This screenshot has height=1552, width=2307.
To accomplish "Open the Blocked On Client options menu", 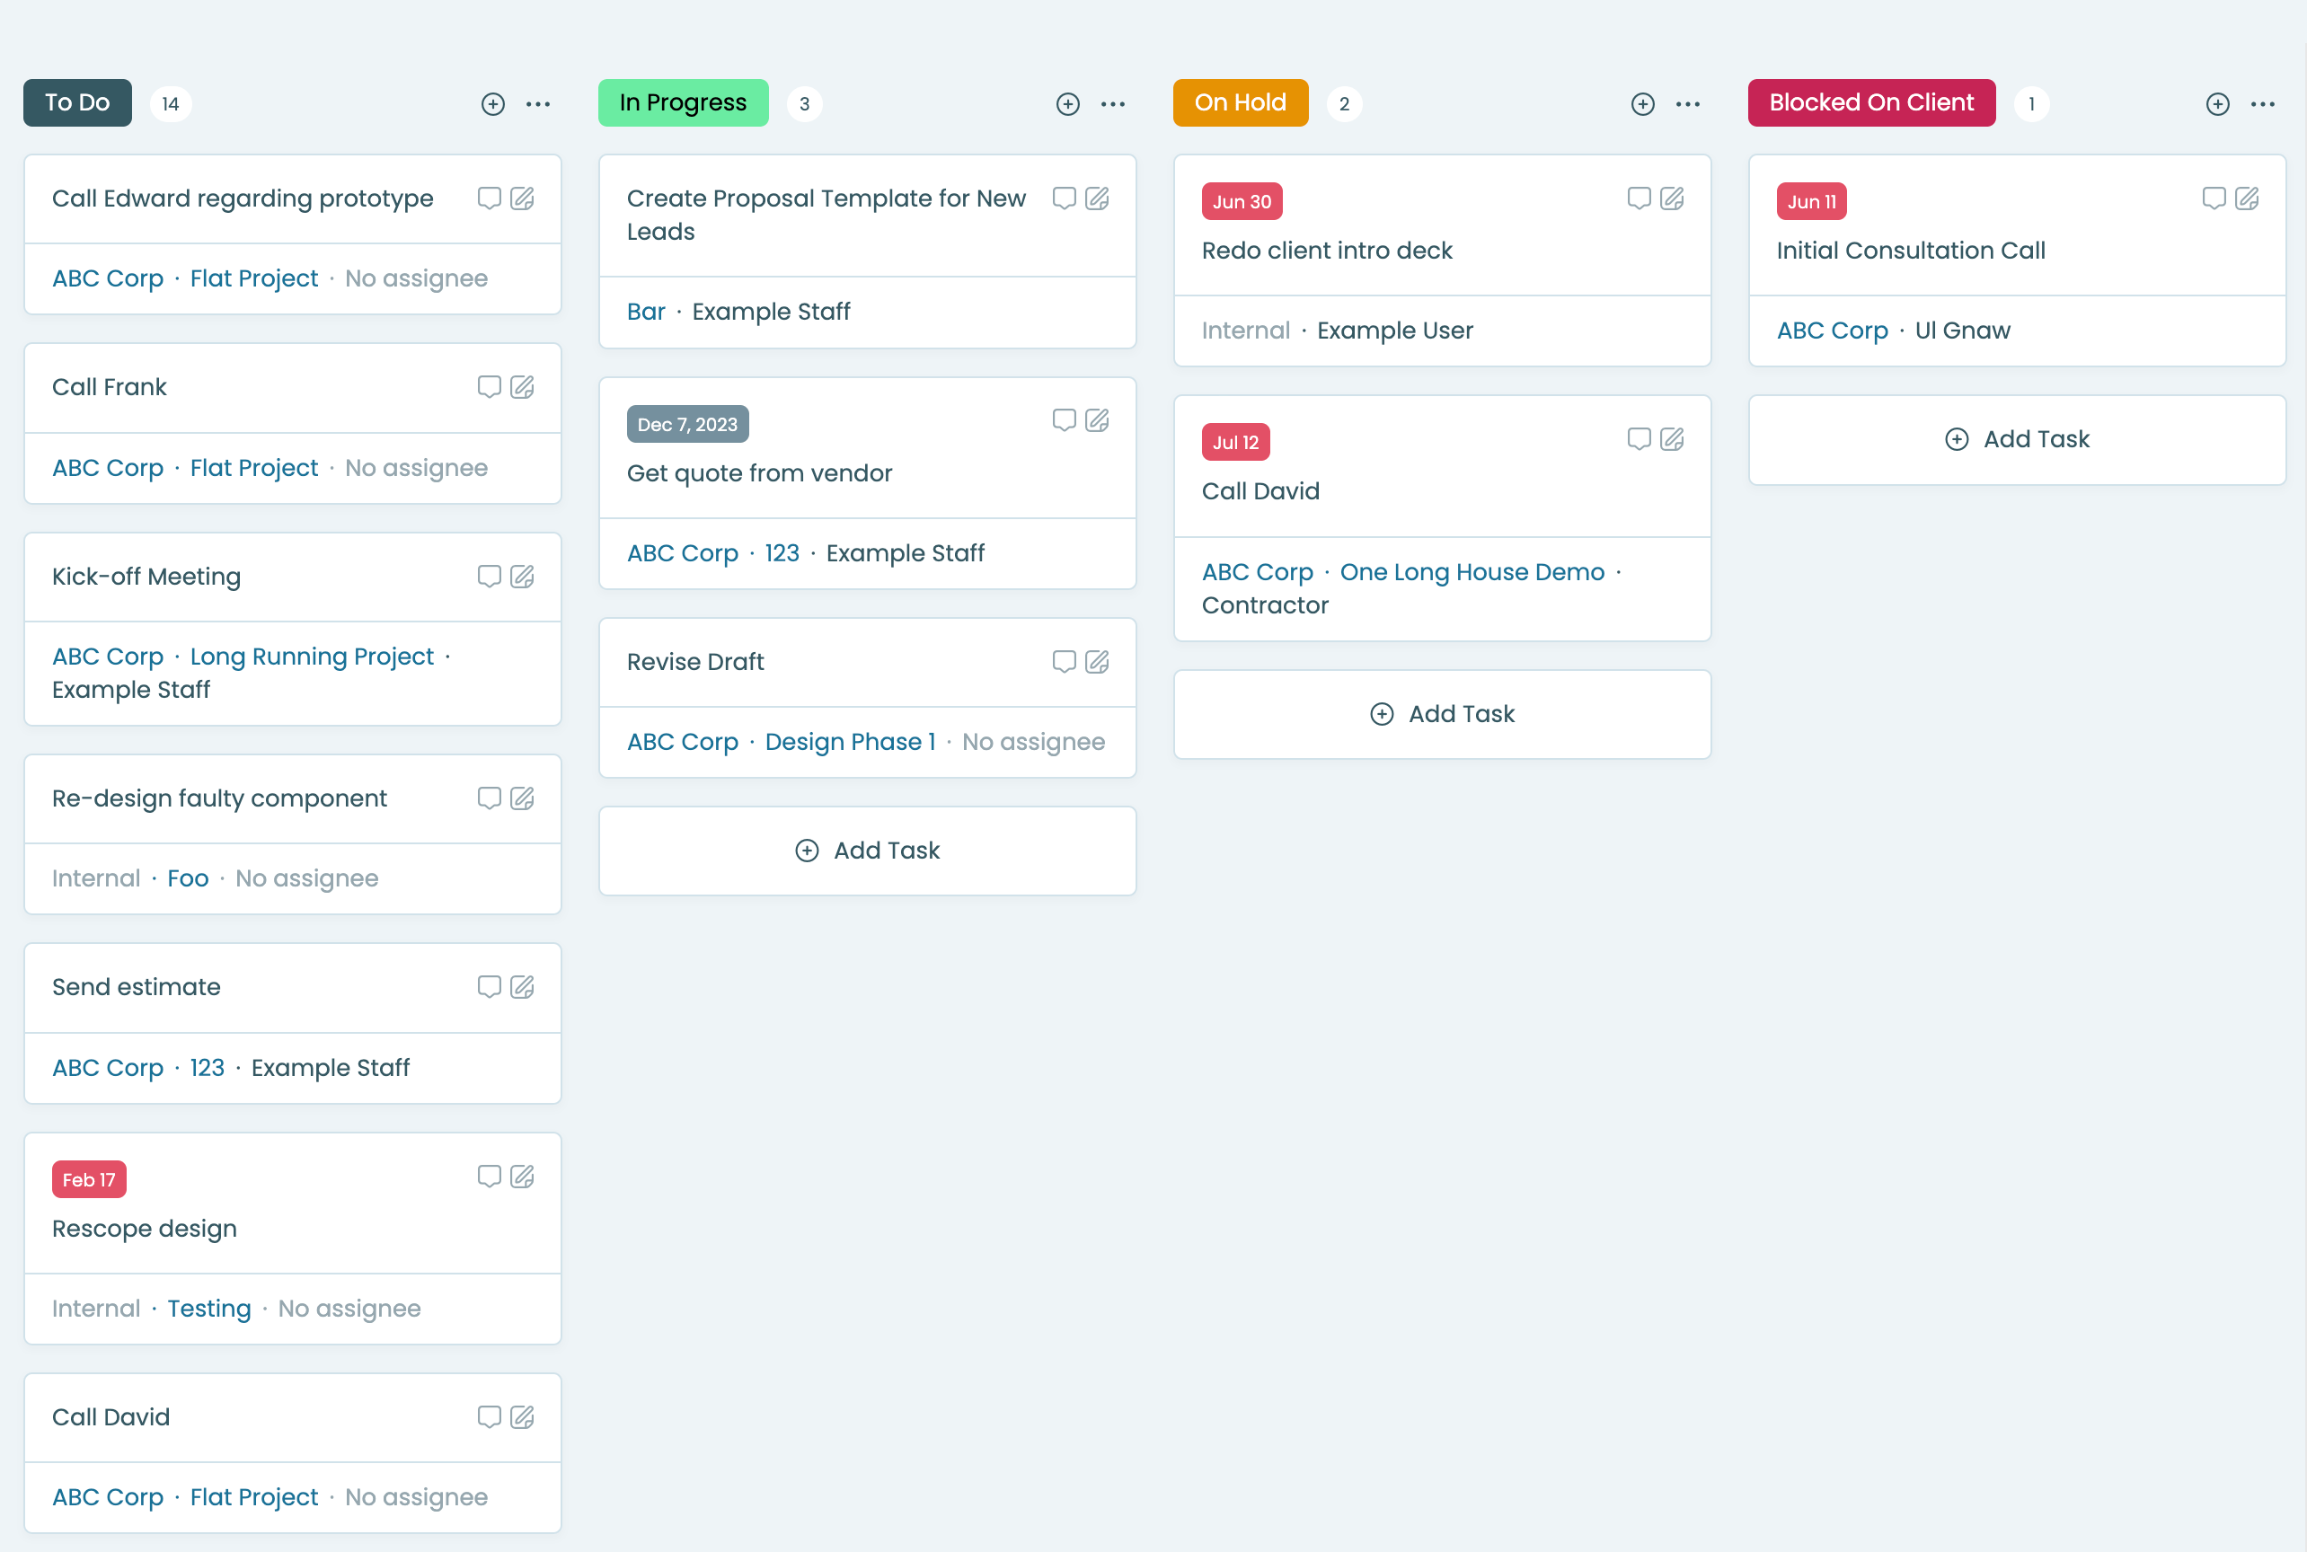I will (x=2264, y=103).
